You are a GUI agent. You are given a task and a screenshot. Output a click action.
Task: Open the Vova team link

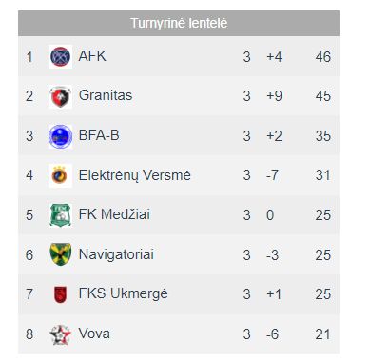[94, 334]
